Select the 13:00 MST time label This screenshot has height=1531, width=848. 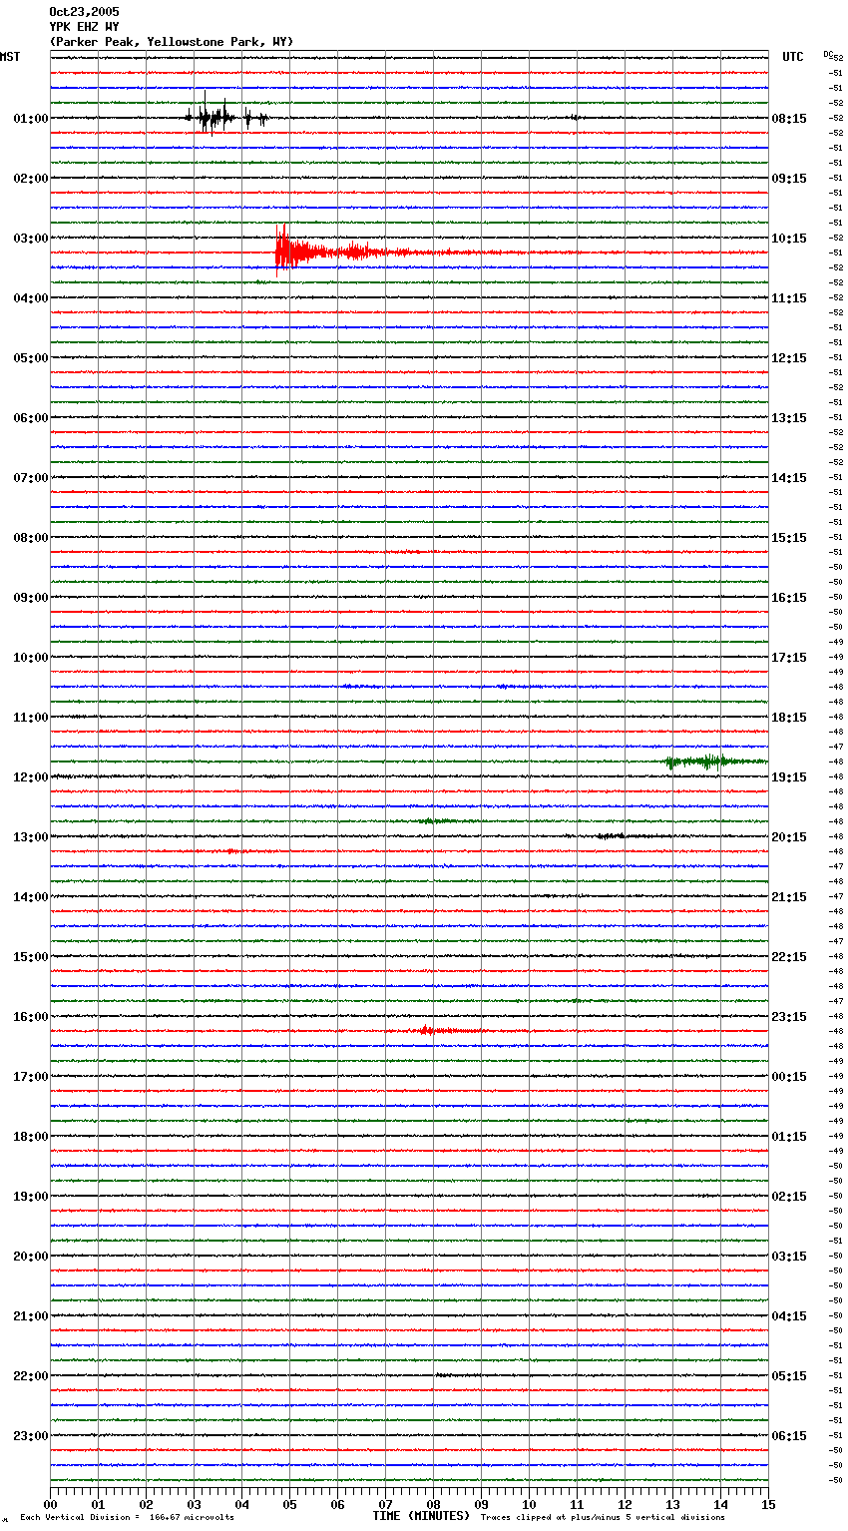tap(31, 837)
